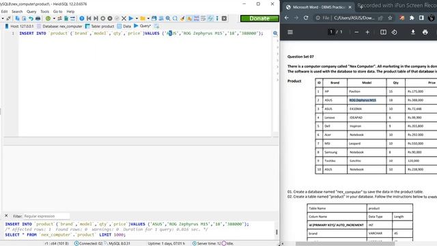Reload the PDF page in the browser
The height and width of the screenshot is (246, 437).
(306, 18)
